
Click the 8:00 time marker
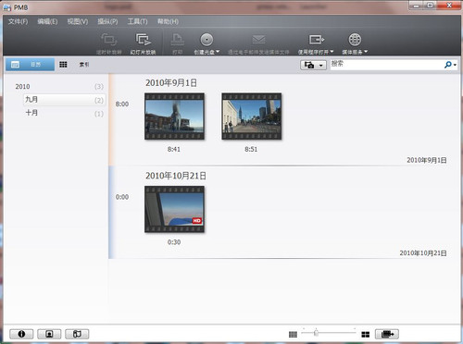[x=122, y=104]
